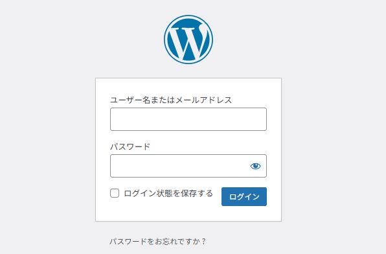Toggle password visibility in password field
Screen dimensions: 386x254
255,167
